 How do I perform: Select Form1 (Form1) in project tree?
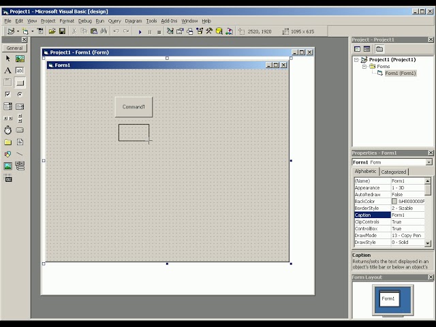click(x=401, y=73)
